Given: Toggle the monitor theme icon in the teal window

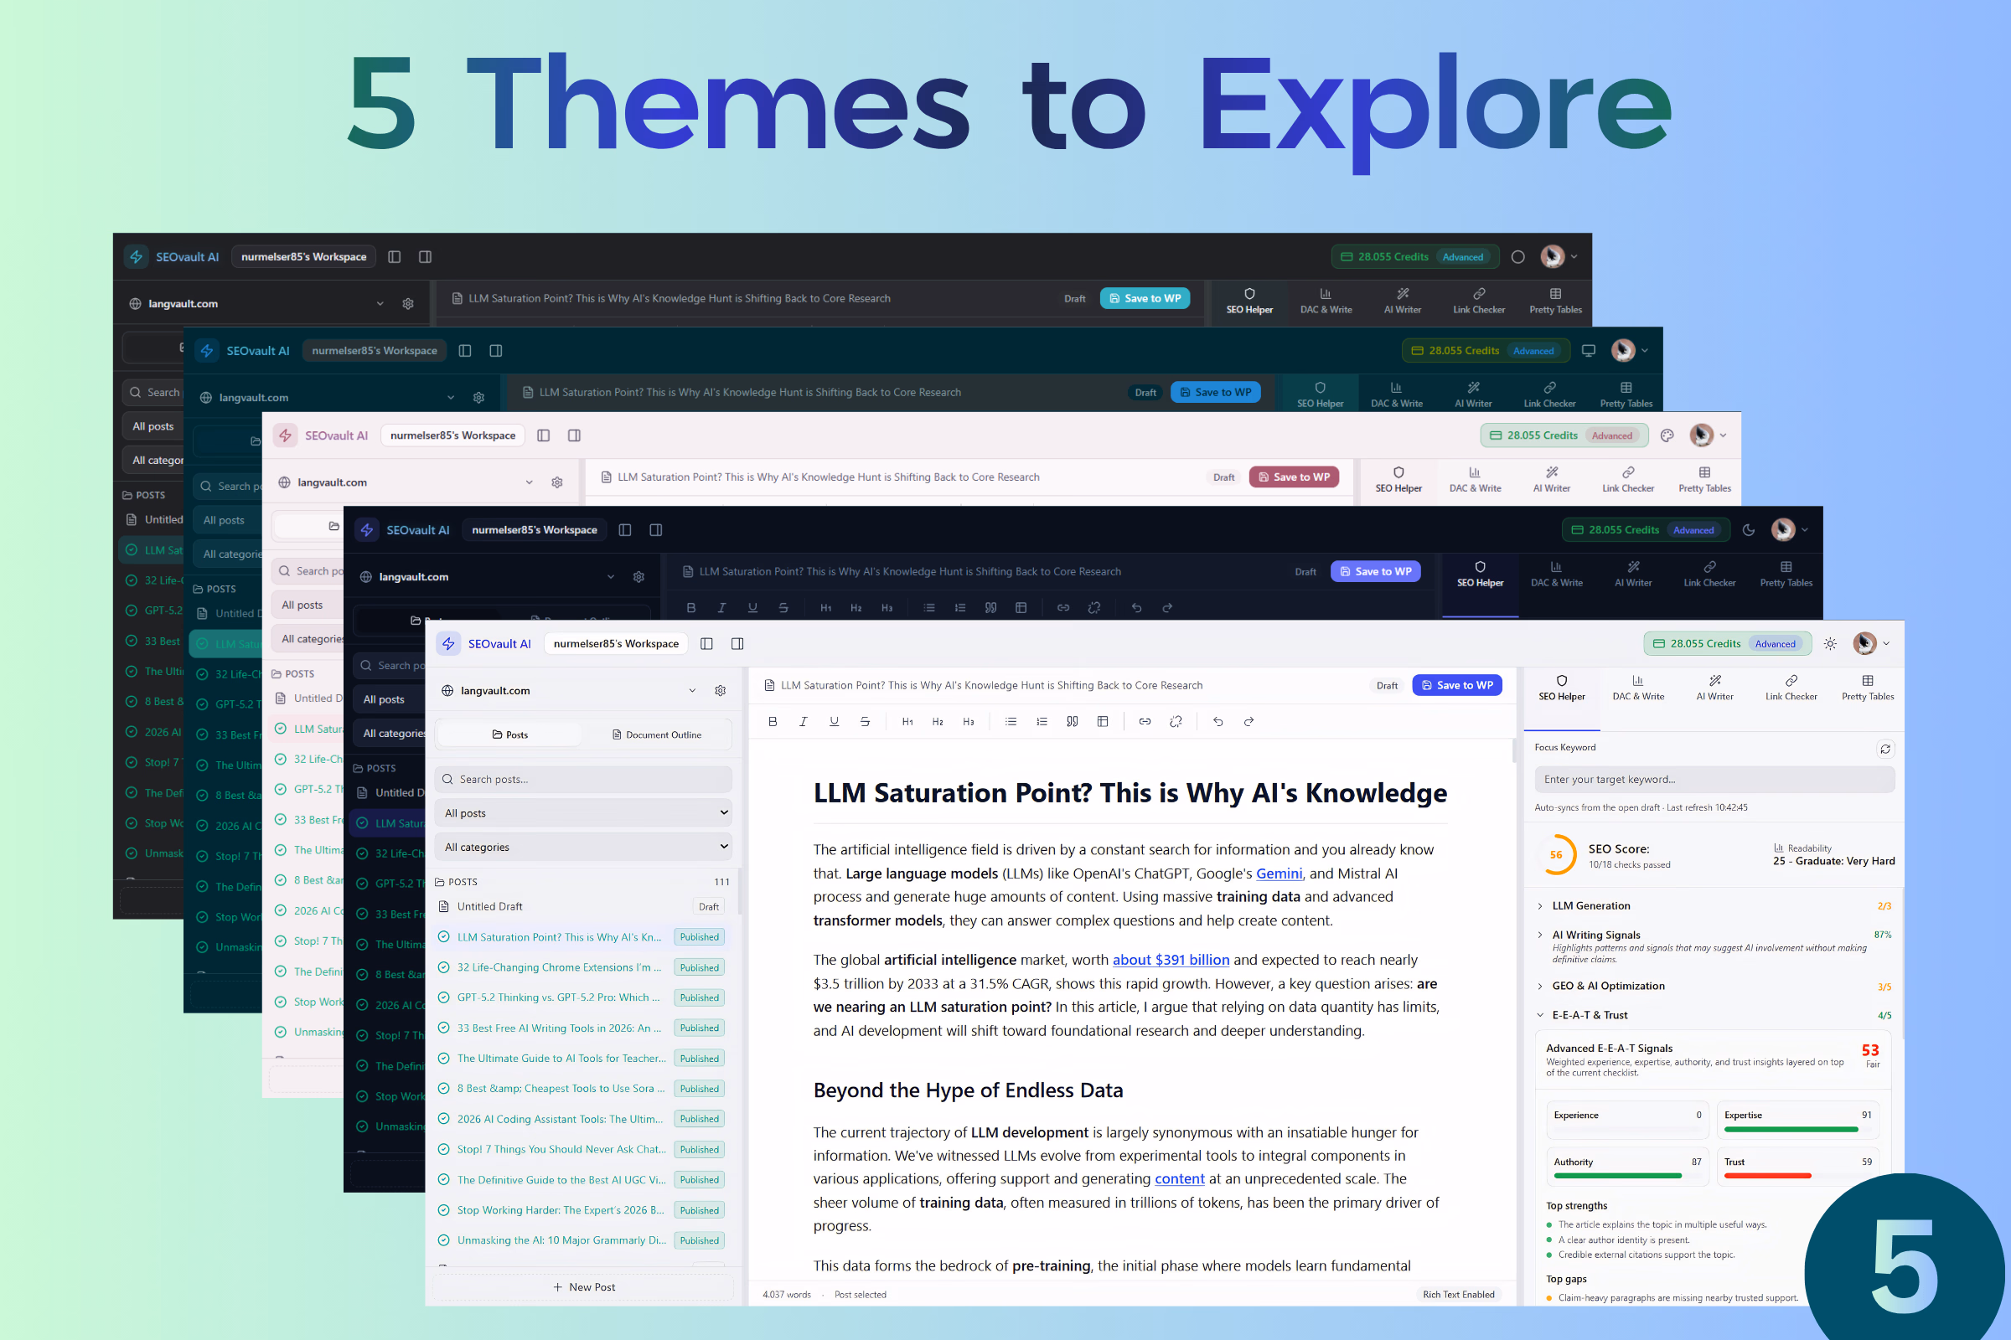Looking at the screenshot, I should click(1588, 350).
